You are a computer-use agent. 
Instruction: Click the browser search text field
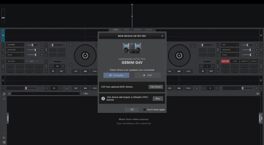coord(45,94)
